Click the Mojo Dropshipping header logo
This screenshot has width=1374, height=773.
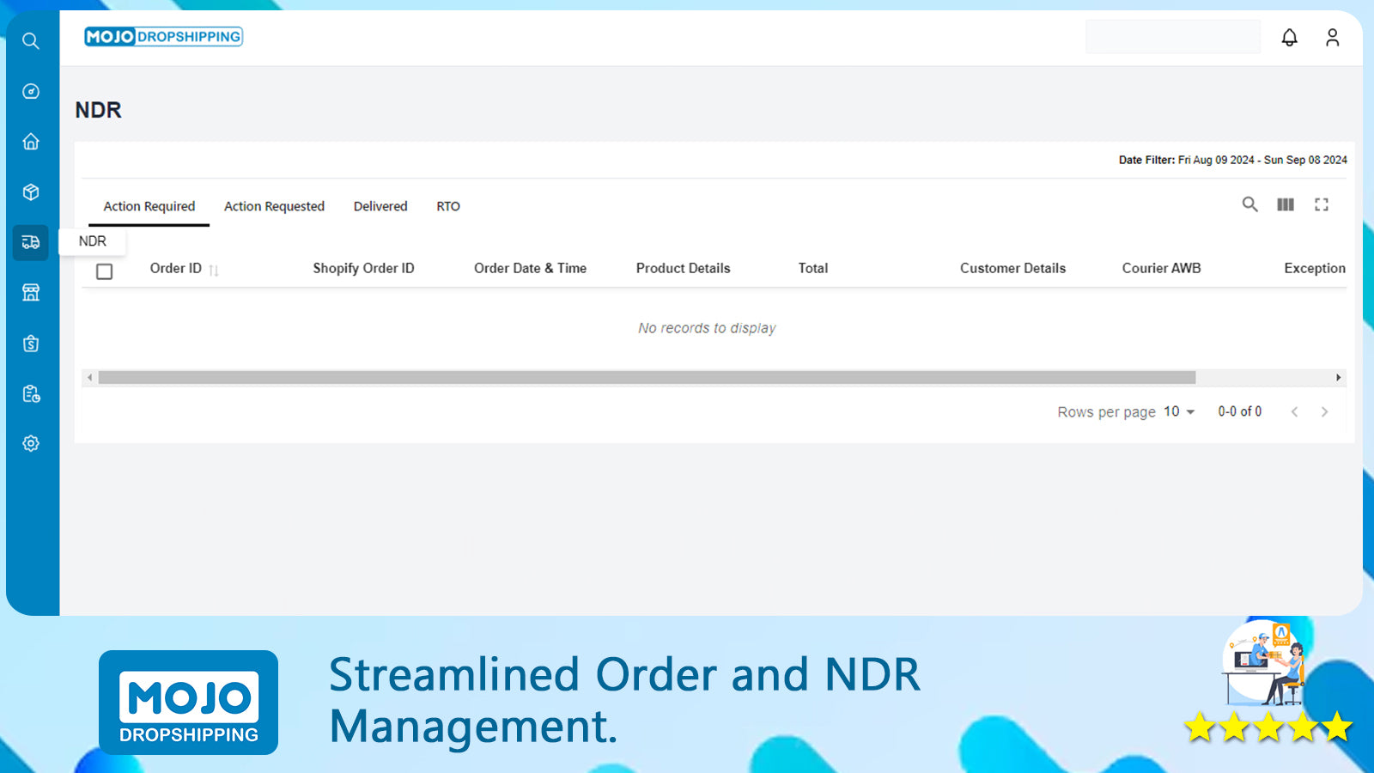[163, 37]
